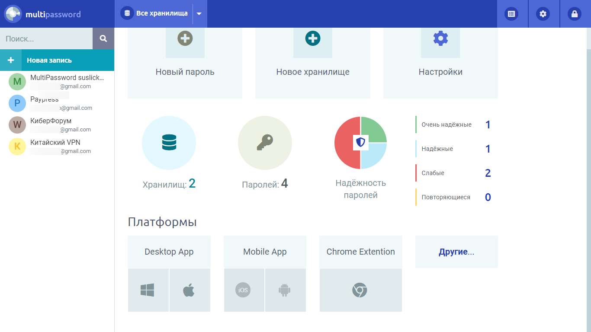Choose the Apple desktop app icon
591x332 pixels.
point(189,290)
